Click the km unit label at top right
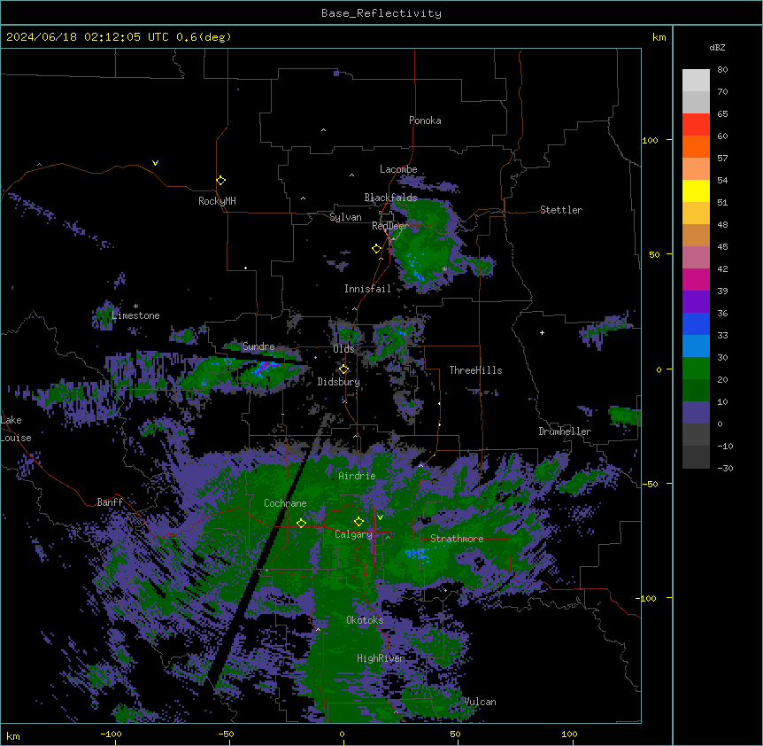Viewport: 763px width, 746px height. pyautogui.click(x=659, y=37)
